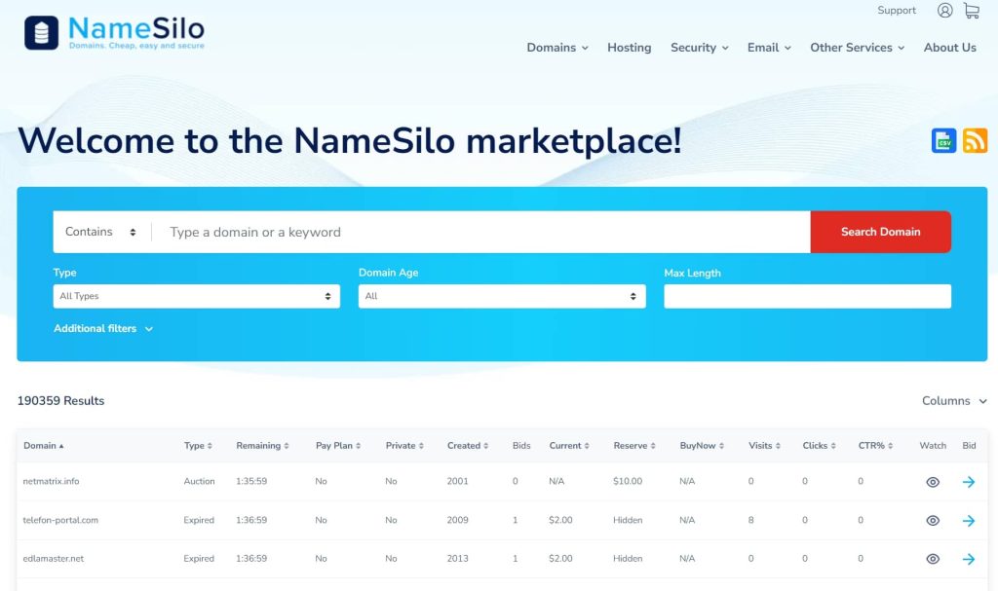Download results with the CSV icon
The image size is (998, 591).
[943, 141]
